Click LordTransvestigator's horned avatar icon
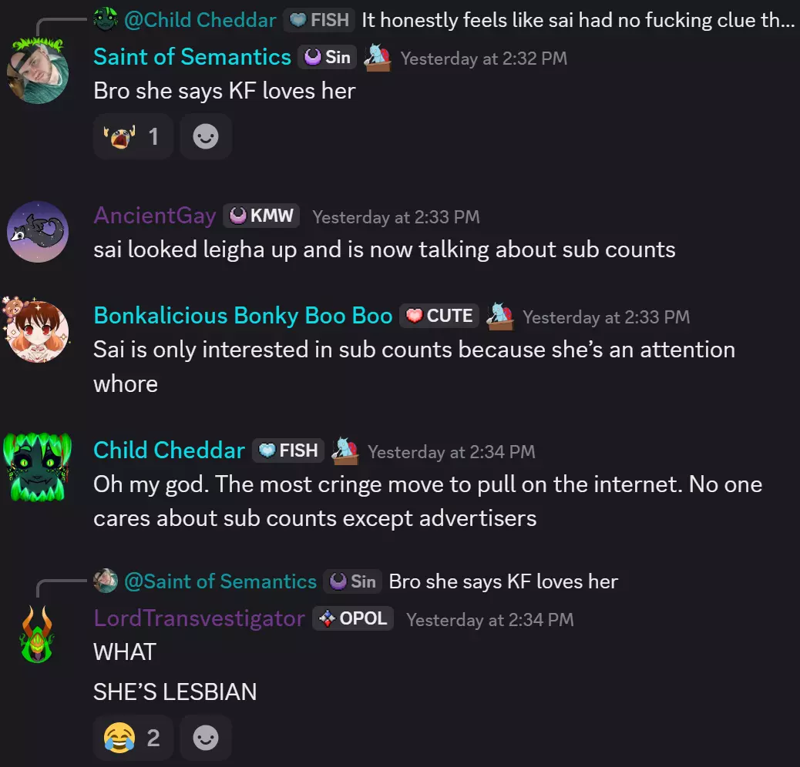 [37, 635]
